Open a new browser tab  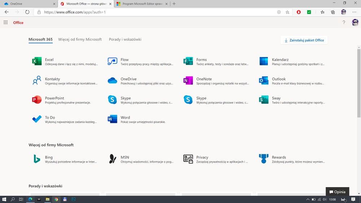click(174, 4)
